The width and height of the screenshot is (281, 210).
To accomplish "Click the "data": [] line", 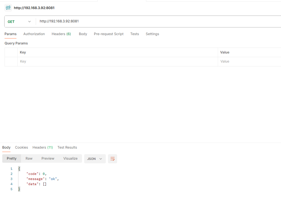I will 36,184.
